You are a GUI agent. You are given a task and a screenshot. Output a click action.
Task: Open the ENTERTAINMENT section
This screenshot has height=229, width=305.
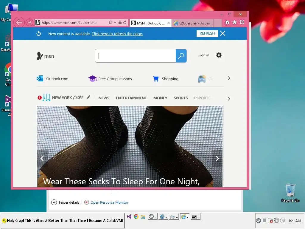pyautogui.click(x=131, y=98)
